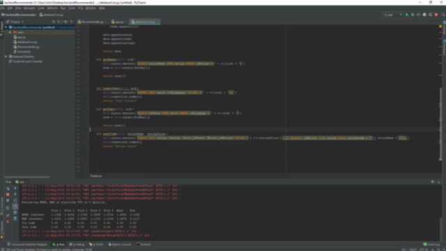Click the profiler icon in the top toolbar
This screenshot has width=446, height=251.
click(424, 15)
